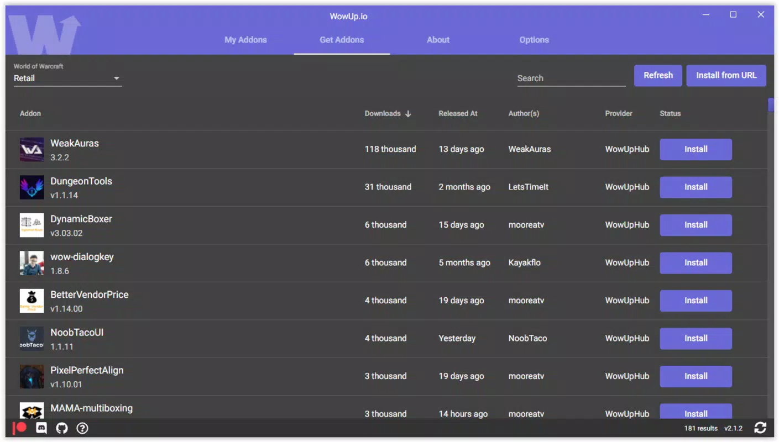Install the NoobTacoUI addon
Viewport: 779px width, 442px height.
coord(696,339)
